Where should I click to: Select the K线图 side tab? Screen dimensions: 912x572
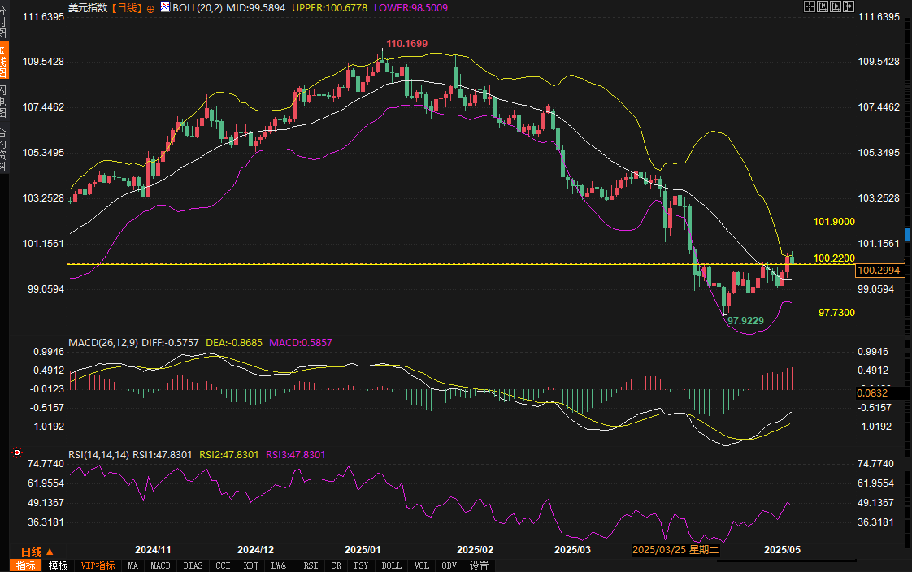click(x=3, y=61)
